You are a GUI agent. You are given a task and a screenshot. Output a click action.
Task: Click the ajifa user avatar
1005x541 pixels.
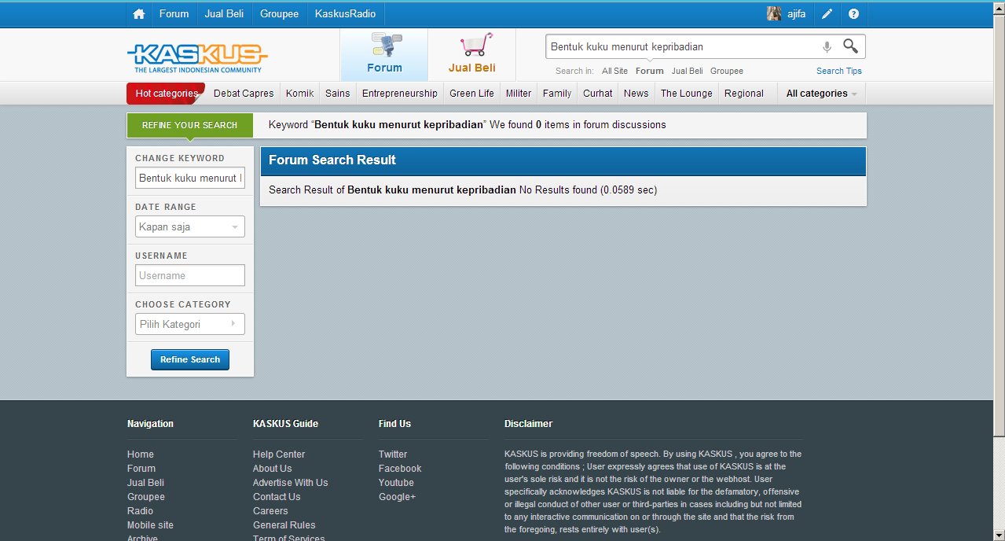774,14
